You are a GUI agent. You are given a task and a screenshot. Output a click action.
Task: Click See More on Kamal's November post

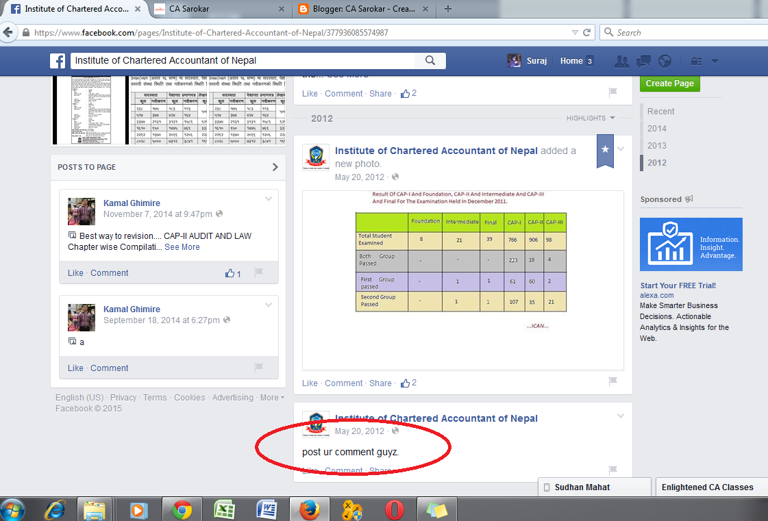click(x=182, y=246)
